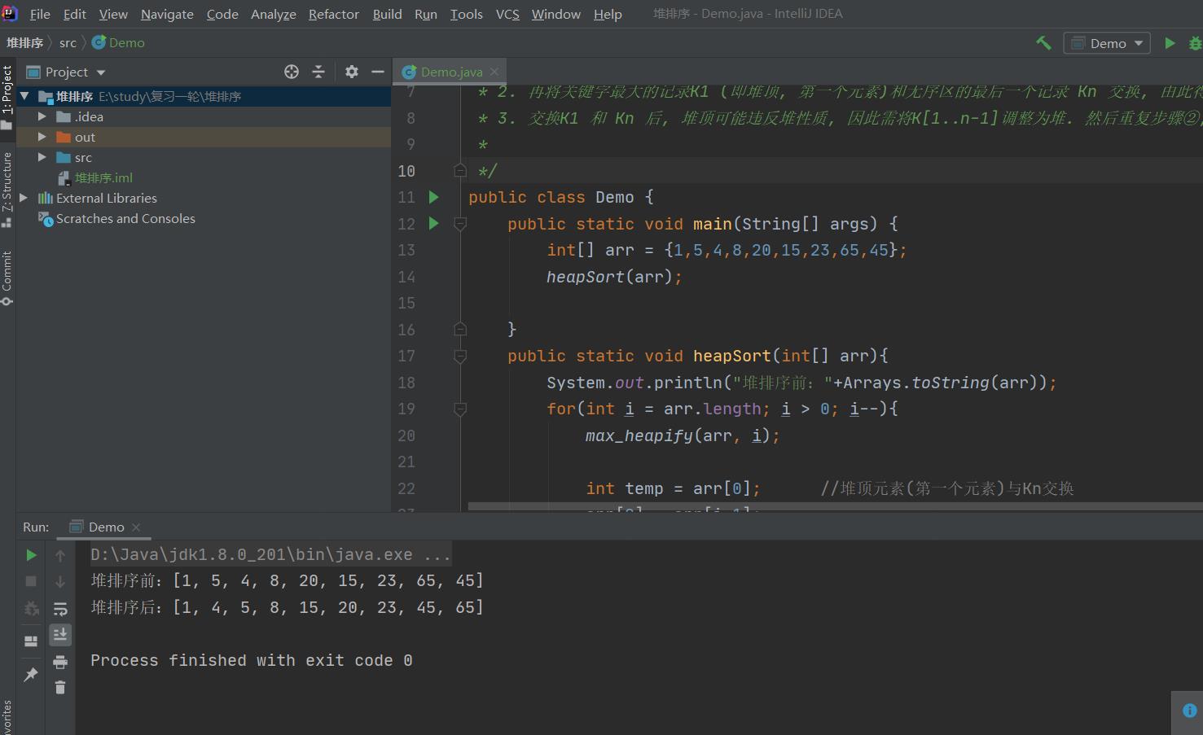
Task: Hide the Project tool window
Action: click(378, 72)
